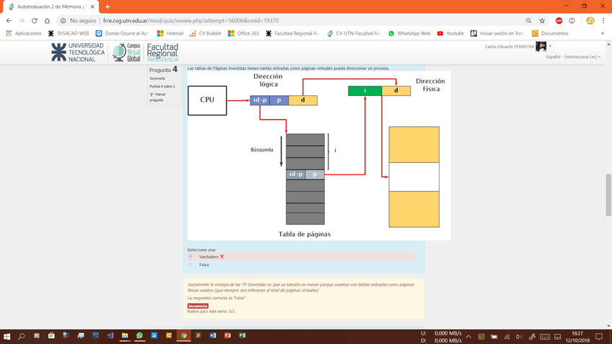Click the Windows Start button
The width and height of the screenshot is (612, 344).
pyautogui.click(x=6, y=336)
